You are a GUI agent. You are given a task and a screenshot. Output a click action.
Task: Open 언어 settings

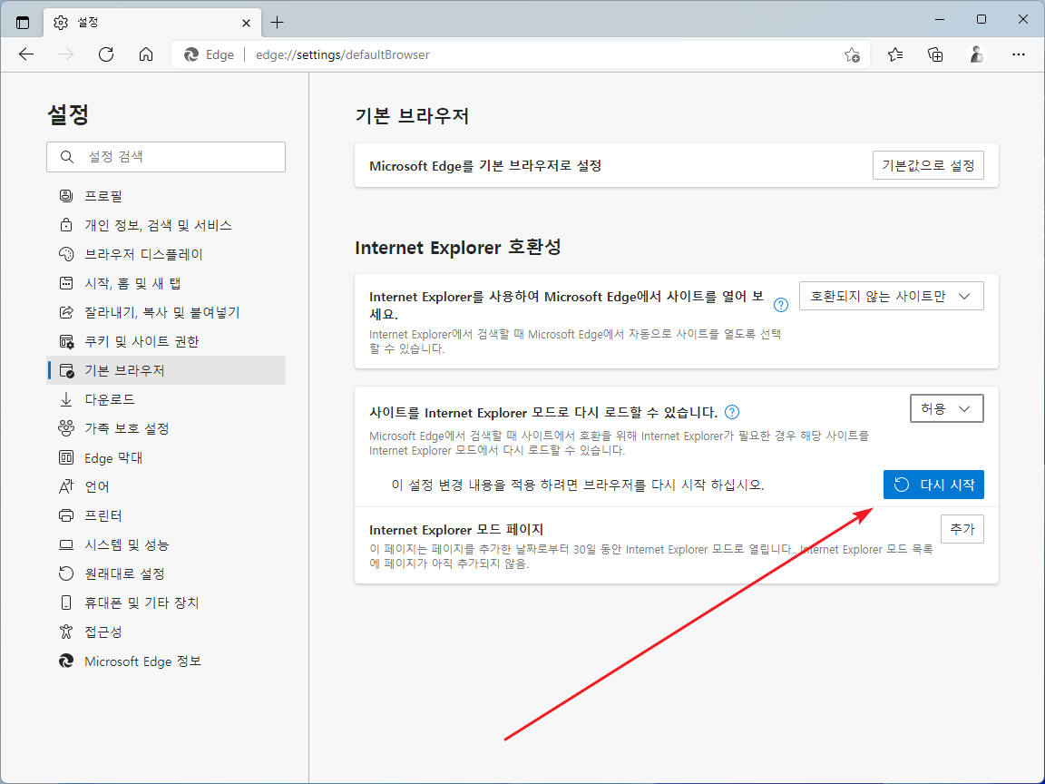(166, 486)
